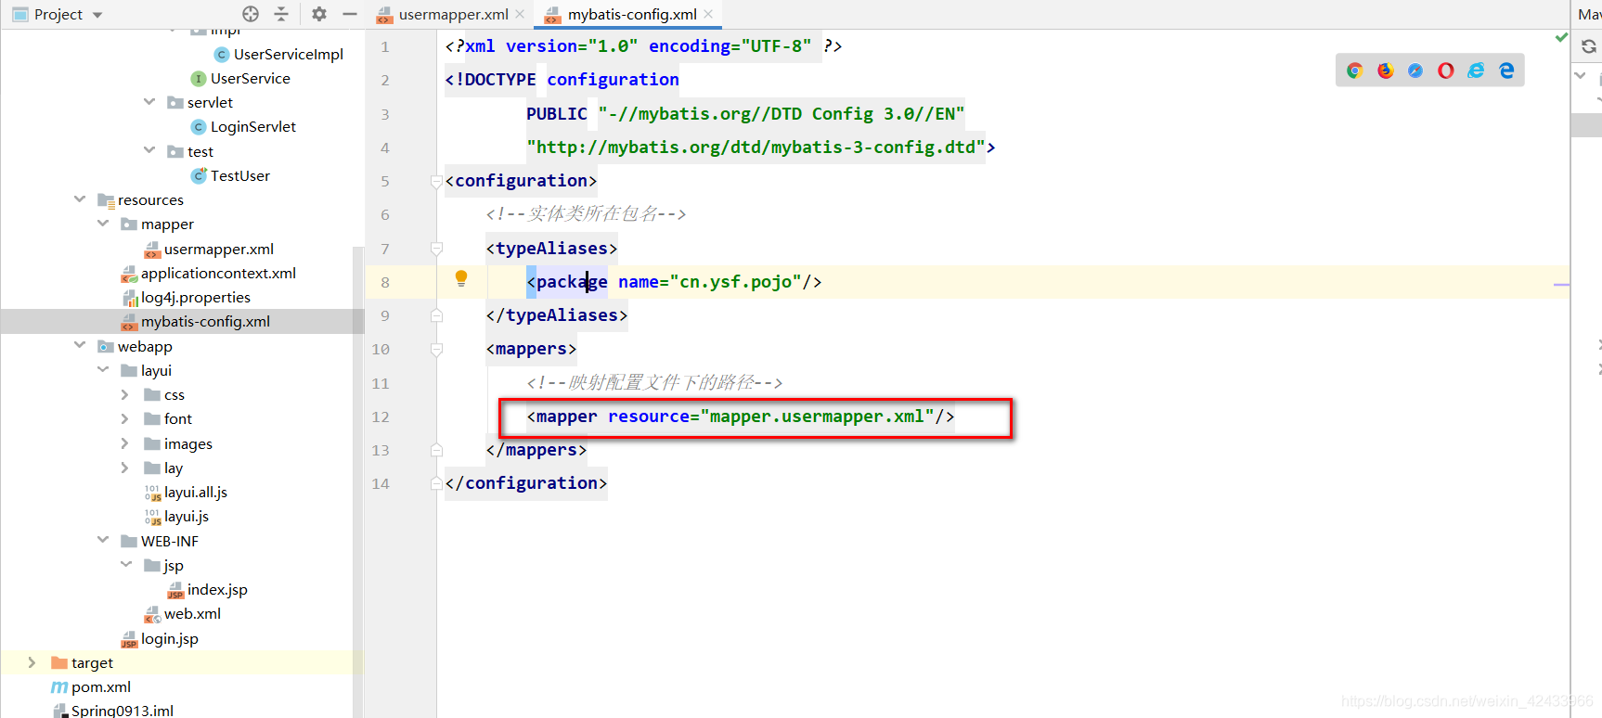
Task: Preview in Internet Explorer icon
Action: [1476, 71]
